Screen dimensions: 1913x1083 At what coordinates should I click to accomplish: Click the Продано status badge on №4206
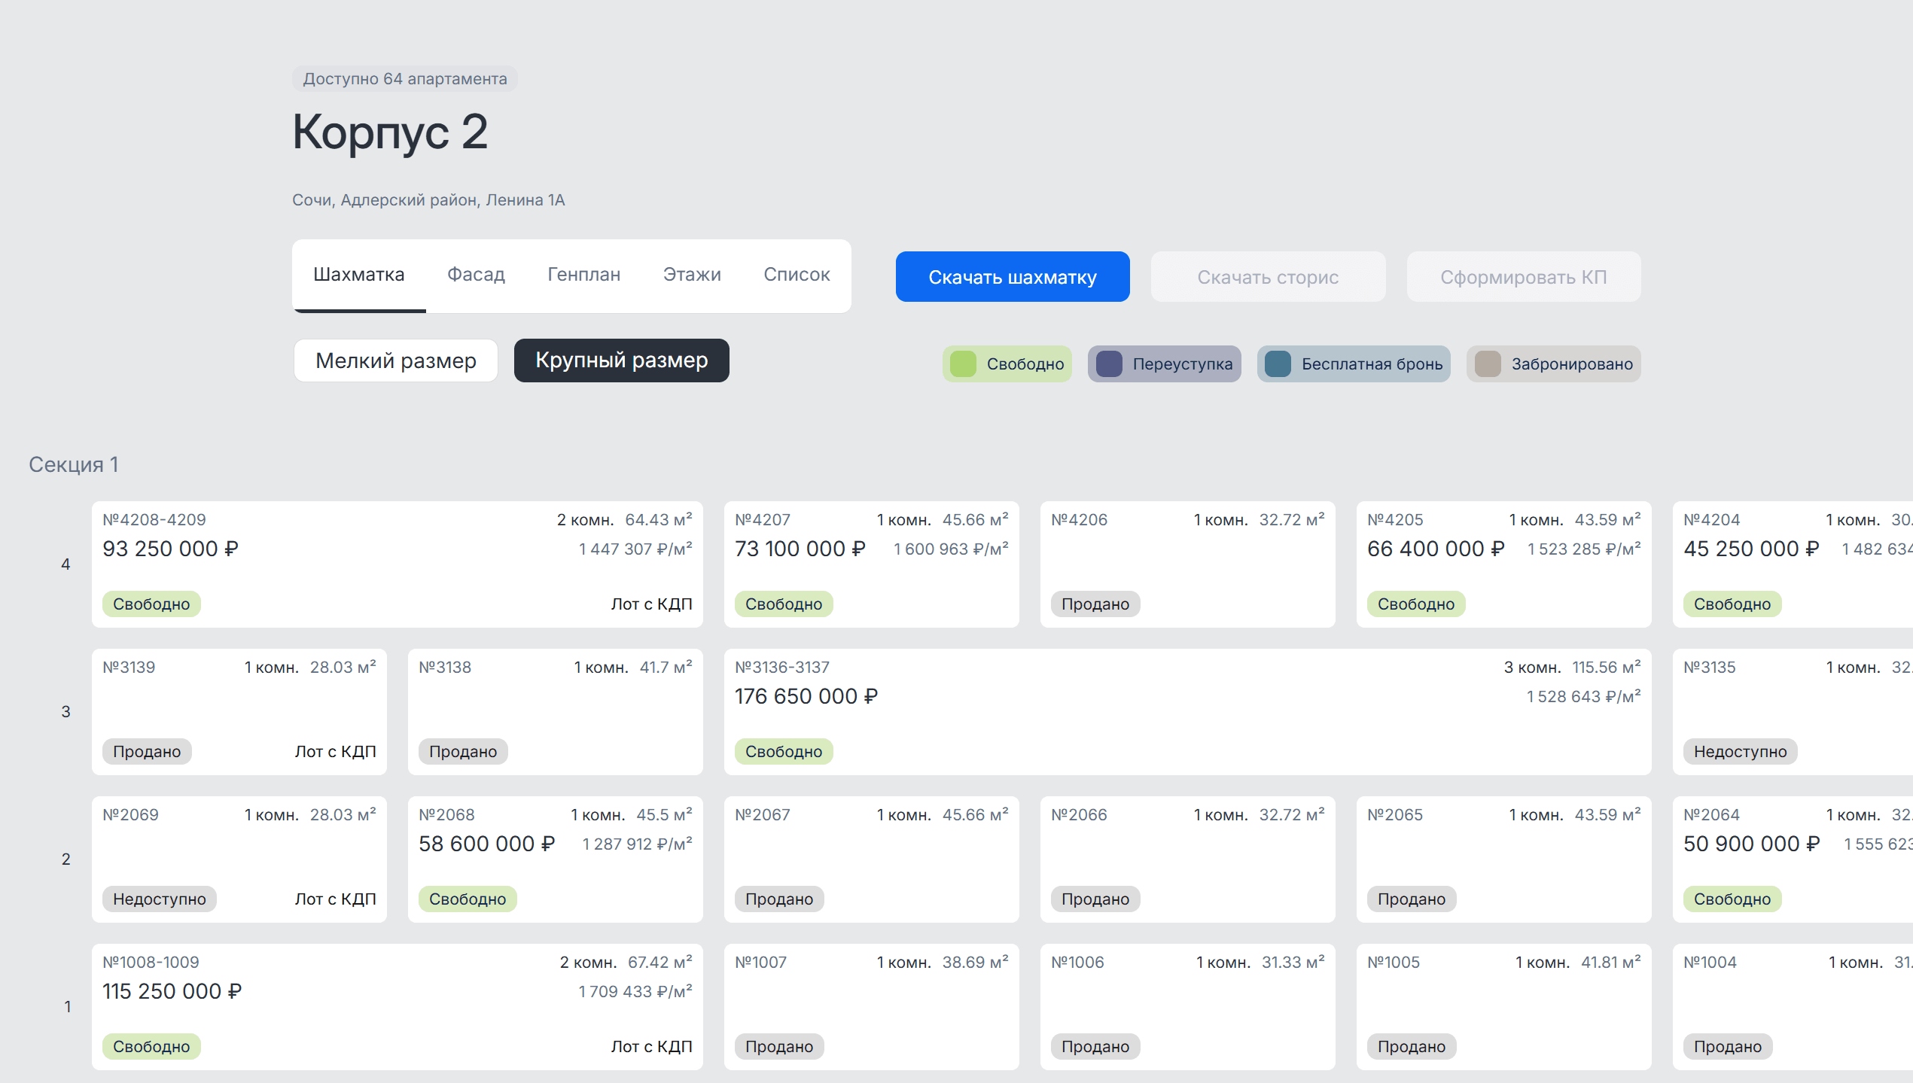tap(1095, 604)
